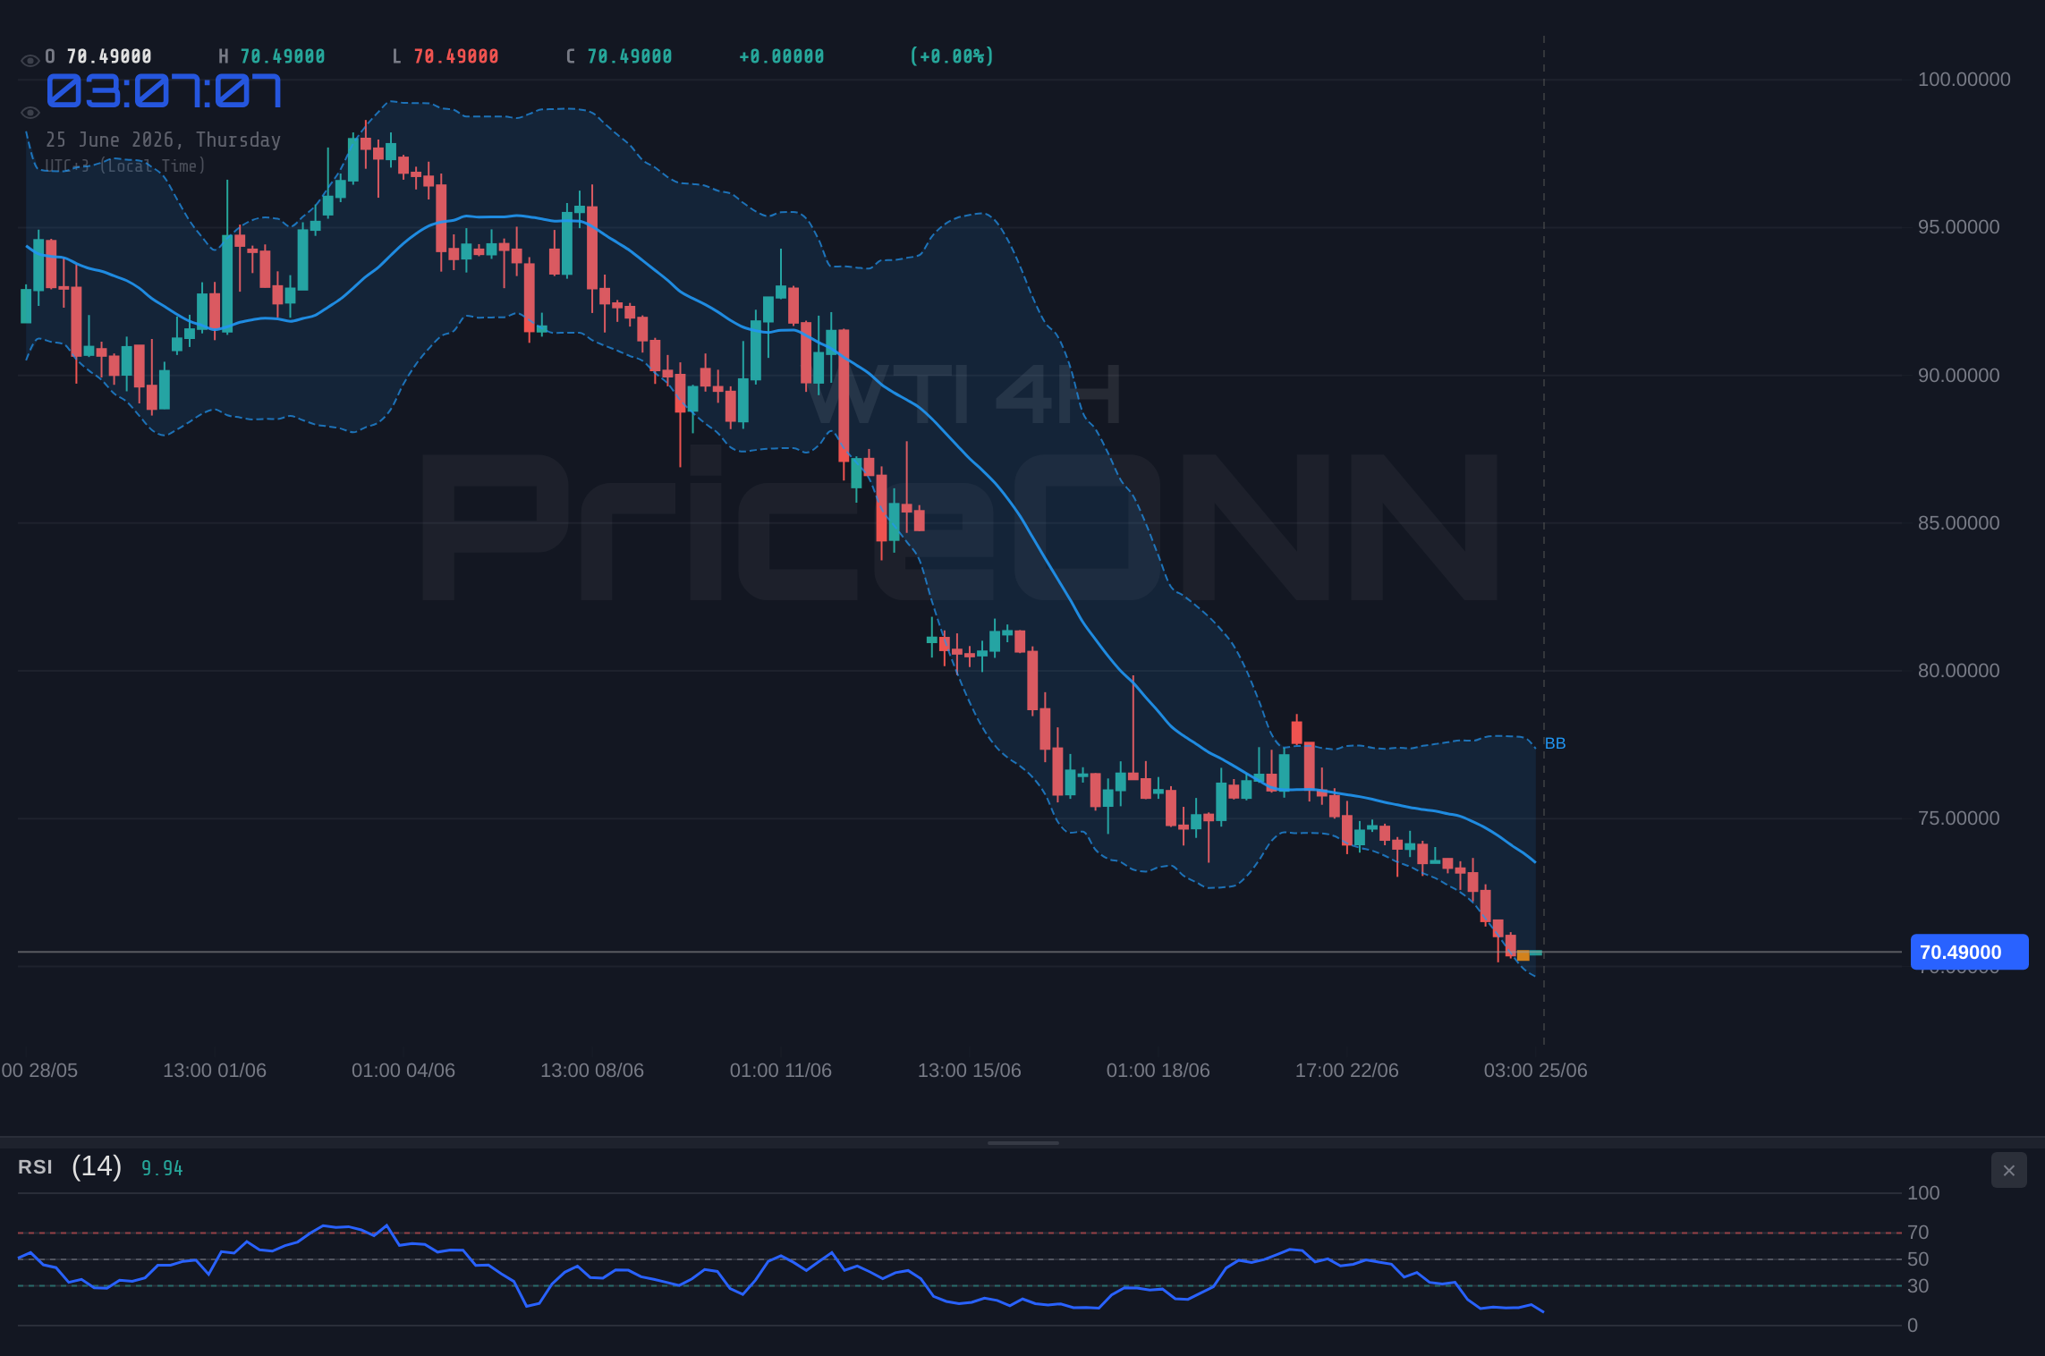Click the +0.00000 change value

pyautogui.click(x=782, y=56)
